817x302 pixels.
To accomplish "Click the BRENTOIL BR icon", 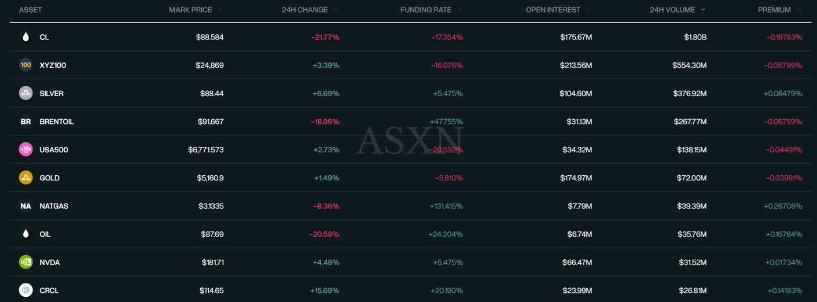I will 25,121.
